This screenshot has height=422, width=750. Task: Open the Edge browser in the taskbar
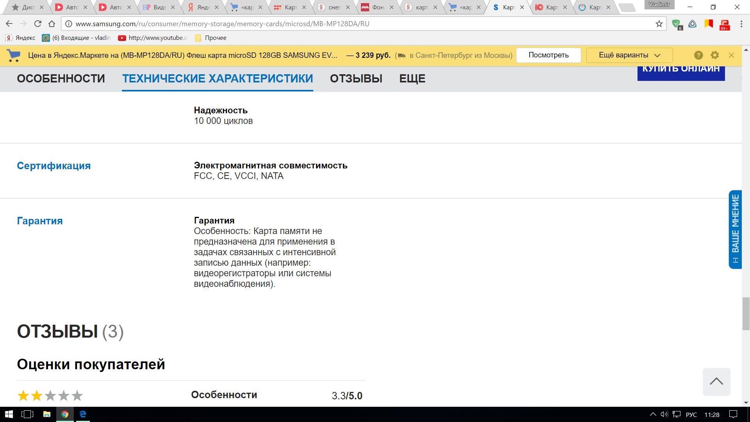pyautogui.click(x=83, y=414)
